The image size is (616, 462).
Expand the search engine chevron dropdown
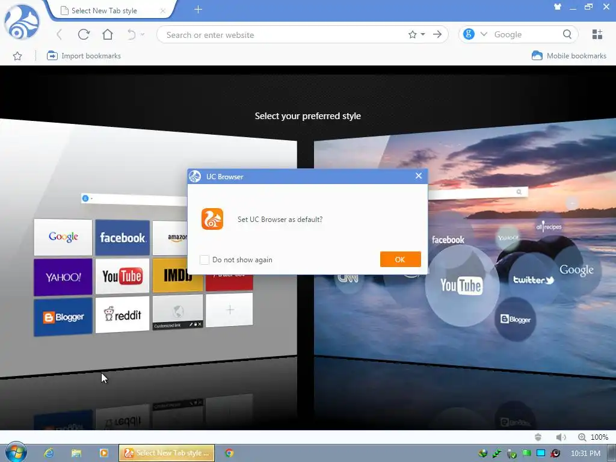coord(484,34)
